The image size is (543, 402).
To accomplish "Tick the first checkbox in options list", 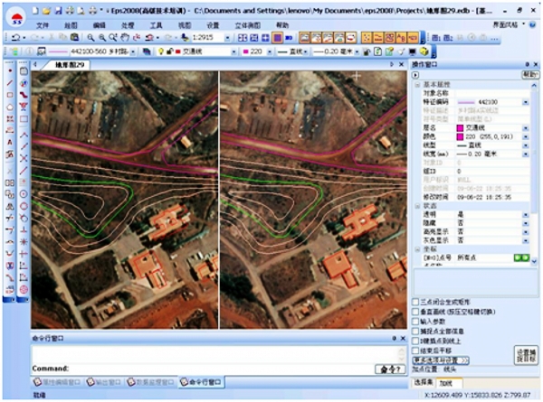I will click(x=415, y=302).
